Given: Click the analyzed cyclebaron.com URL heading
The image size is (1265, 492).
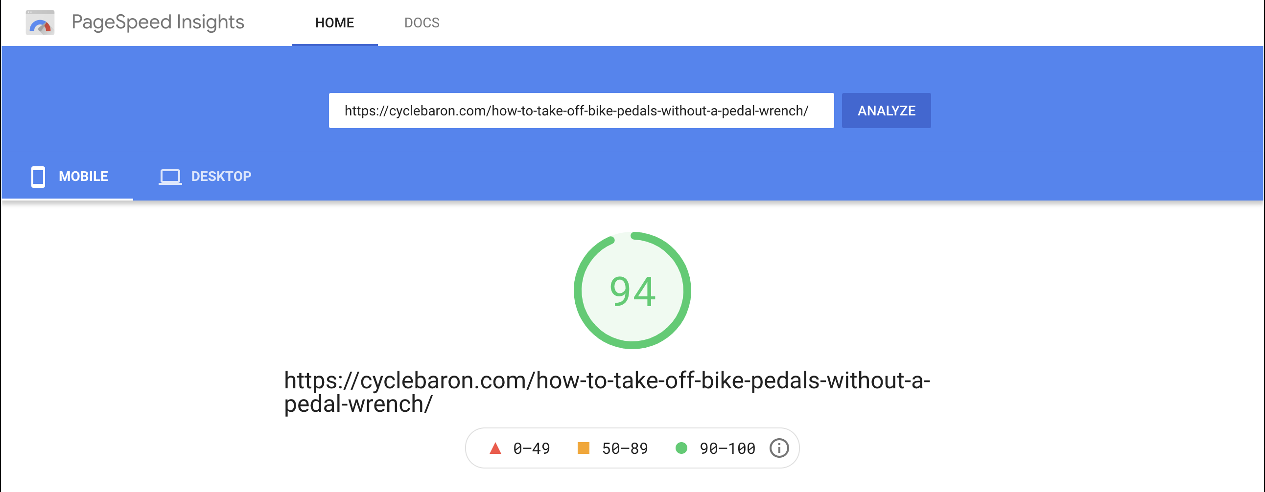Looking at the screenshot, I should click(607, 392).
